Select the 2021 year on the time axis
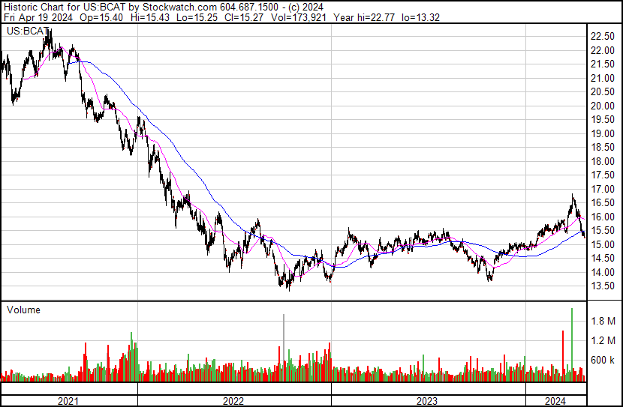This screenshot has width=623, height=407. pos(68,401)
